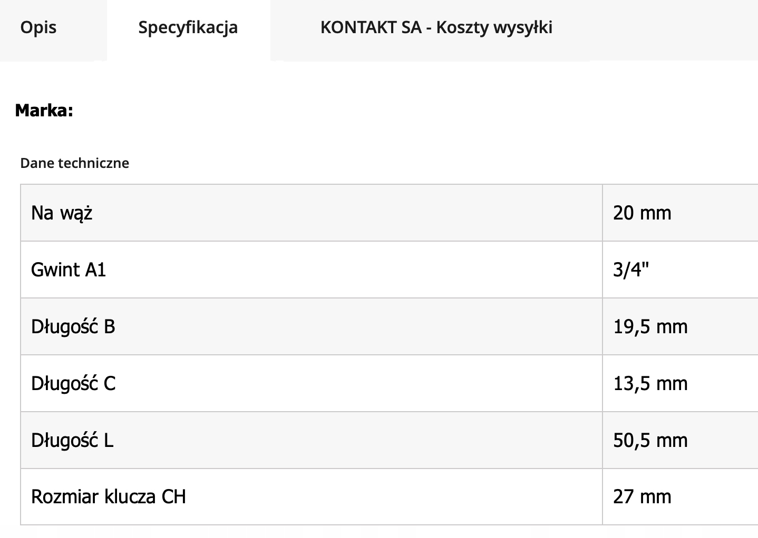The width and height of the screenshot is (758, 538).
Task: Click the 27 mm wrench size value
Action: [x=642, y=497]
